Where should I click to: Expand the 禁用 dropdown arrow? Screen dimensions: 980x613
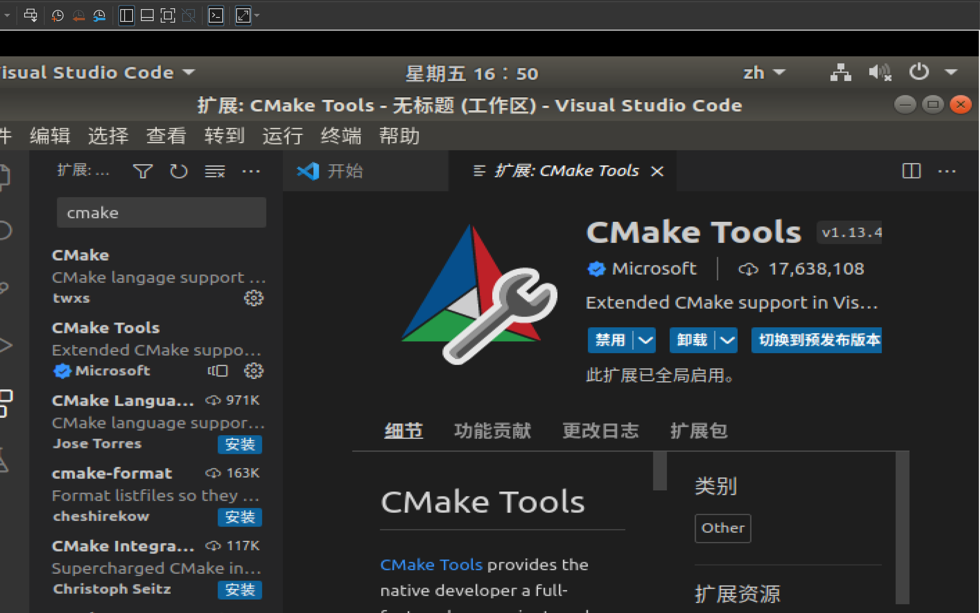(645, 340)
